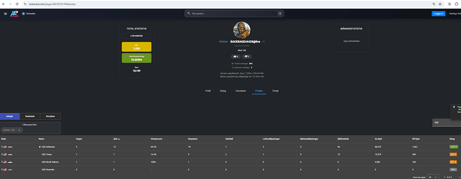Sort table by Rank column

click(x=4, y=139)
